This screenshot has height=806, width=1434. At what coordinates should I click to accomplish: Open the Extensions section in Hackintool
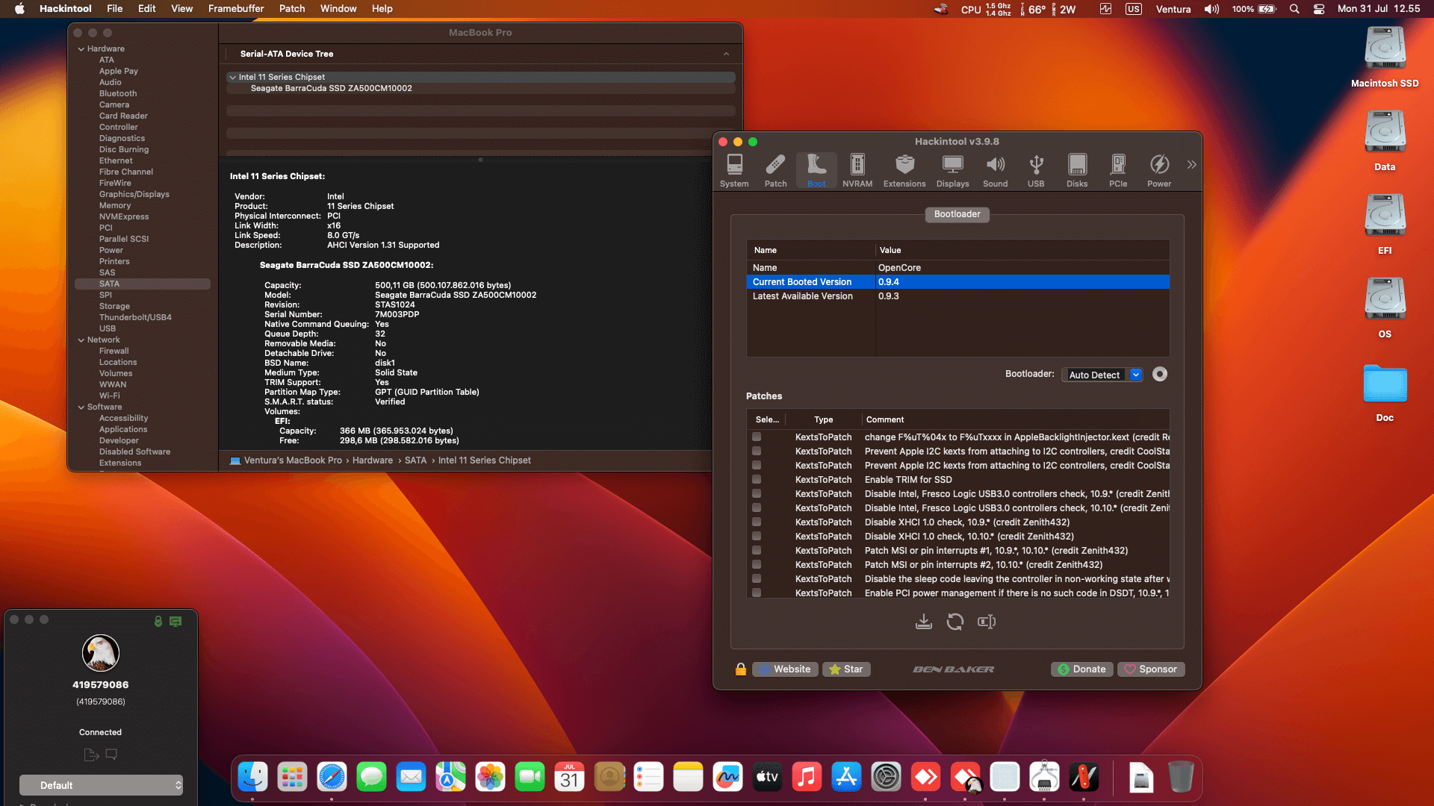pos(904,170)
